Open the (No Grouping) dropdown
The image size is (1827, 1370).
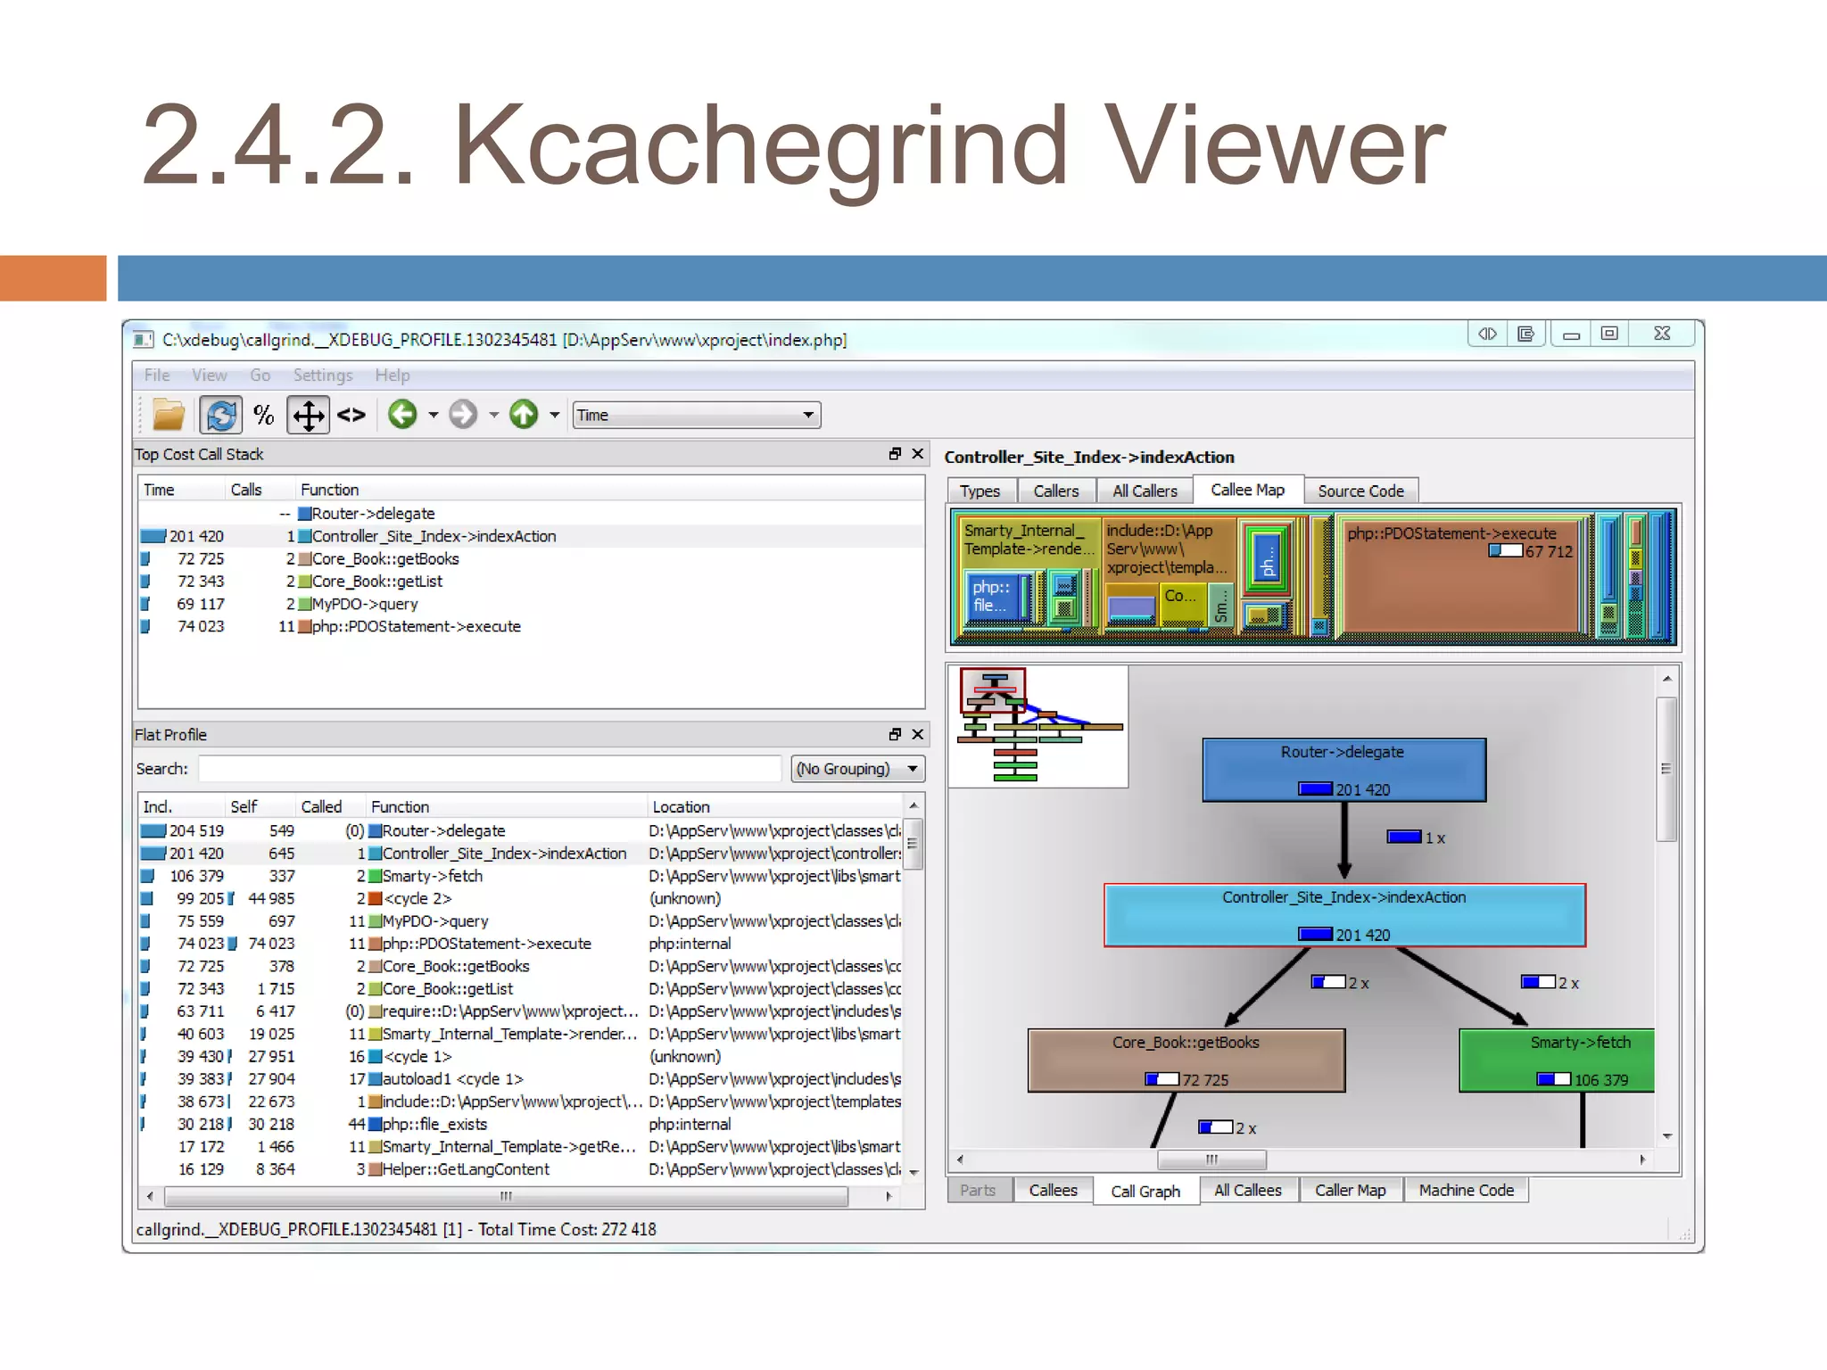pos(857,769)
